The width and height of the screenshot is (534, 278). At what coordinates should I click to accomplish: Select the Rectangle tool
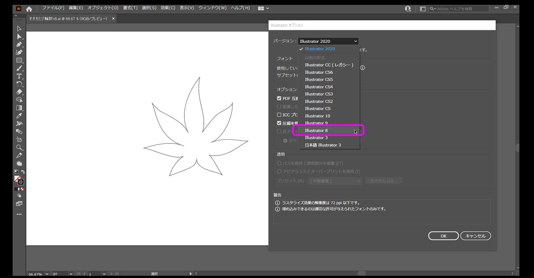[19, 60]
